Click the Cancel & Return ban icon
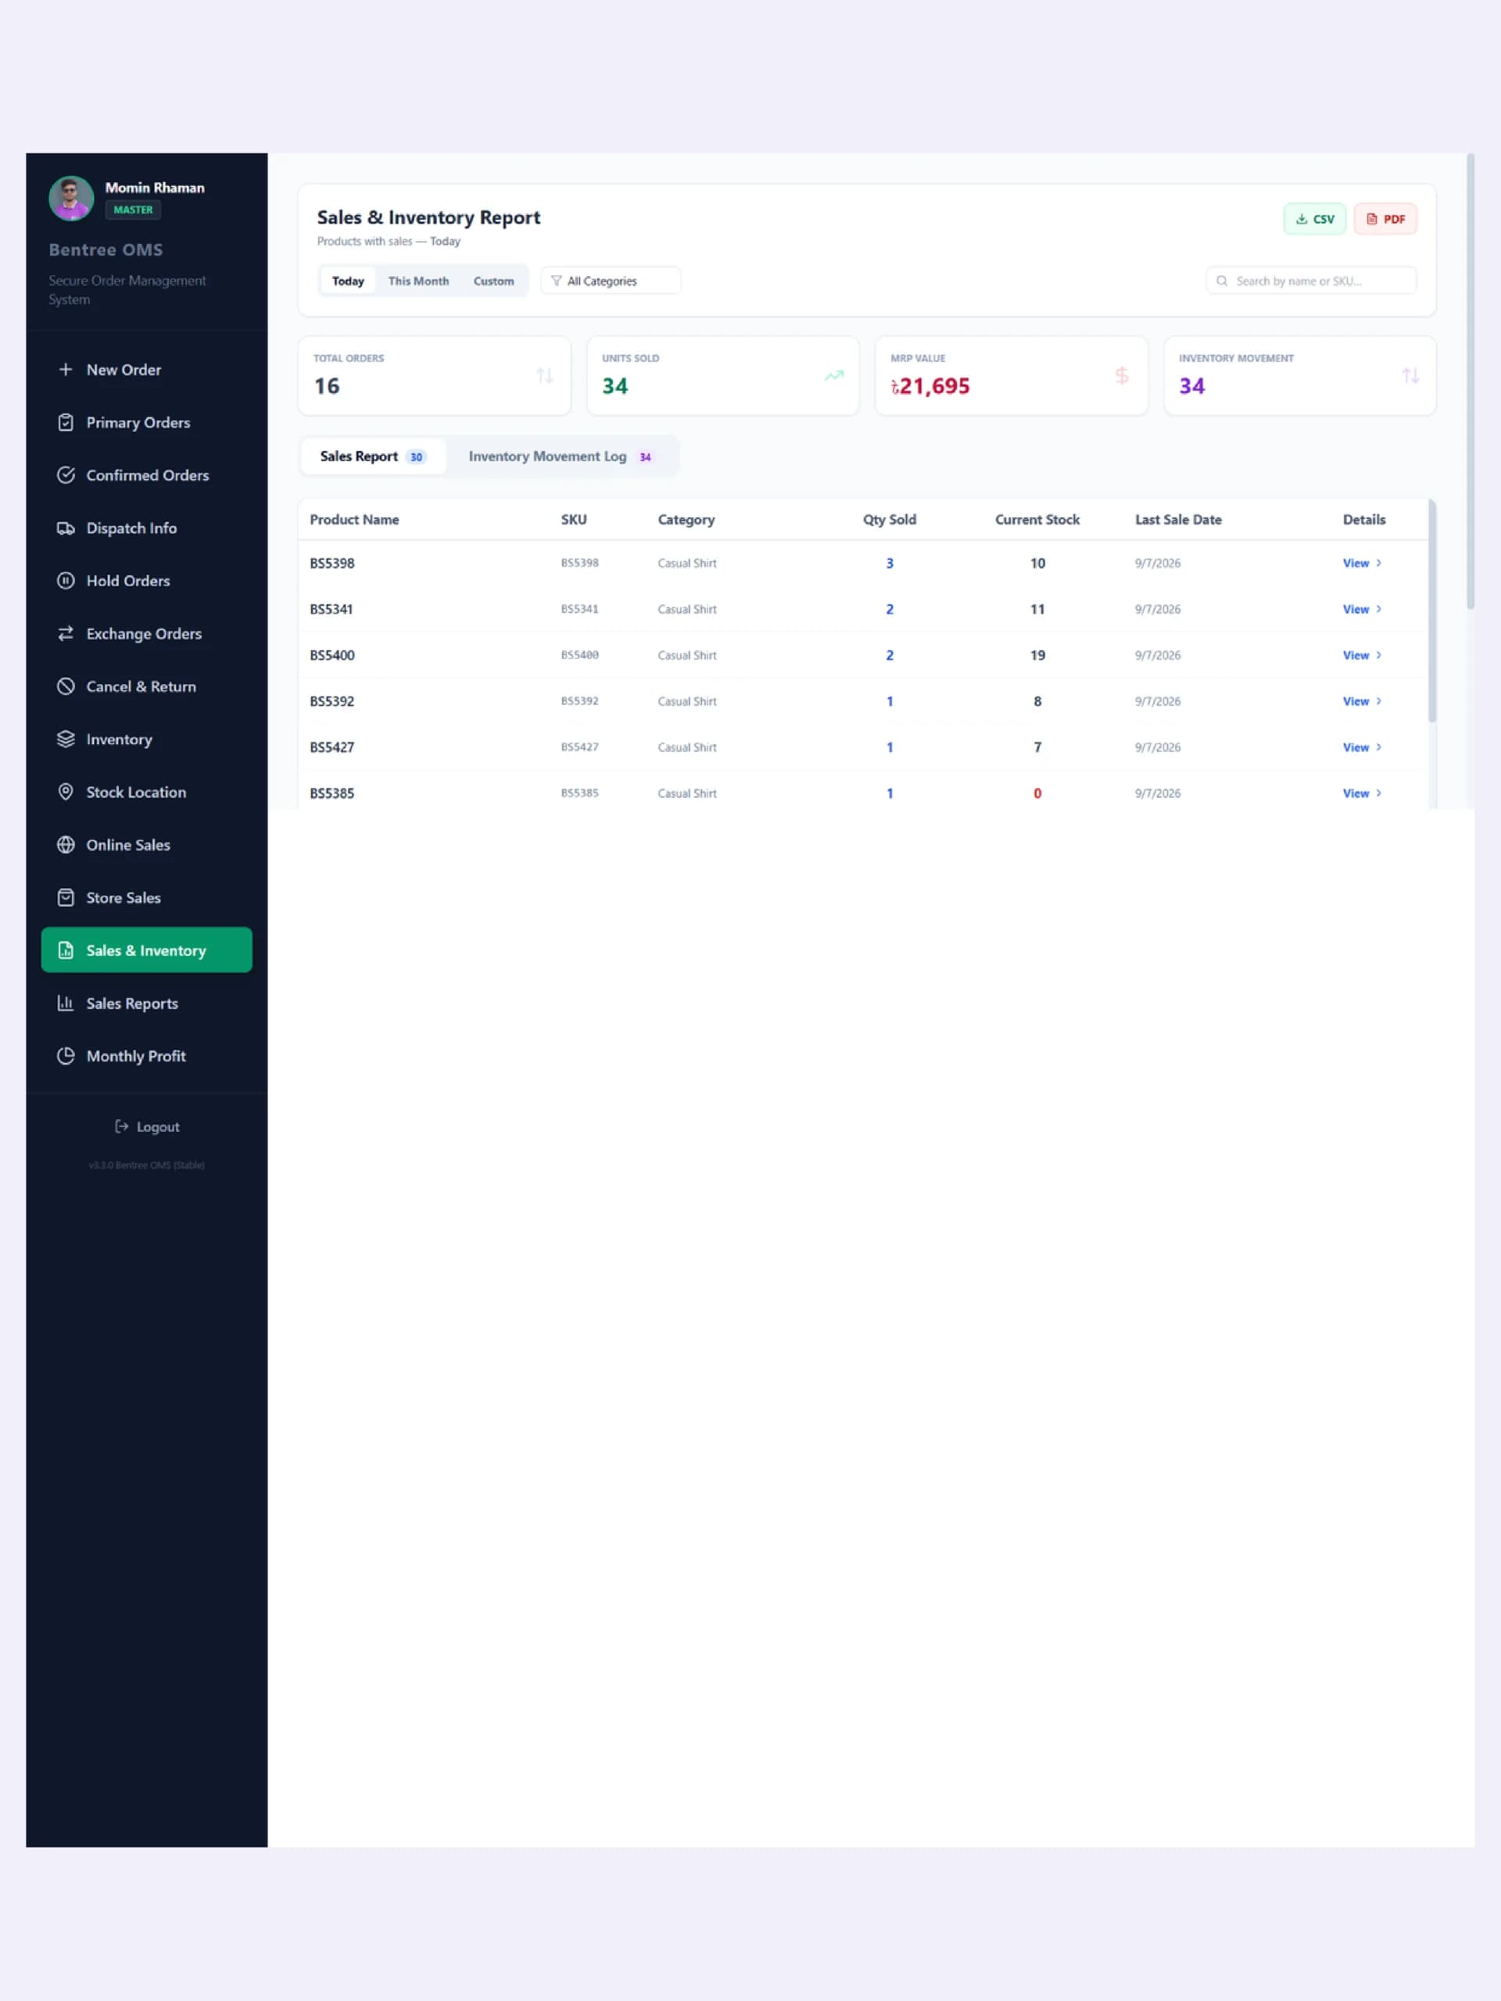 [x=65, y=686]
